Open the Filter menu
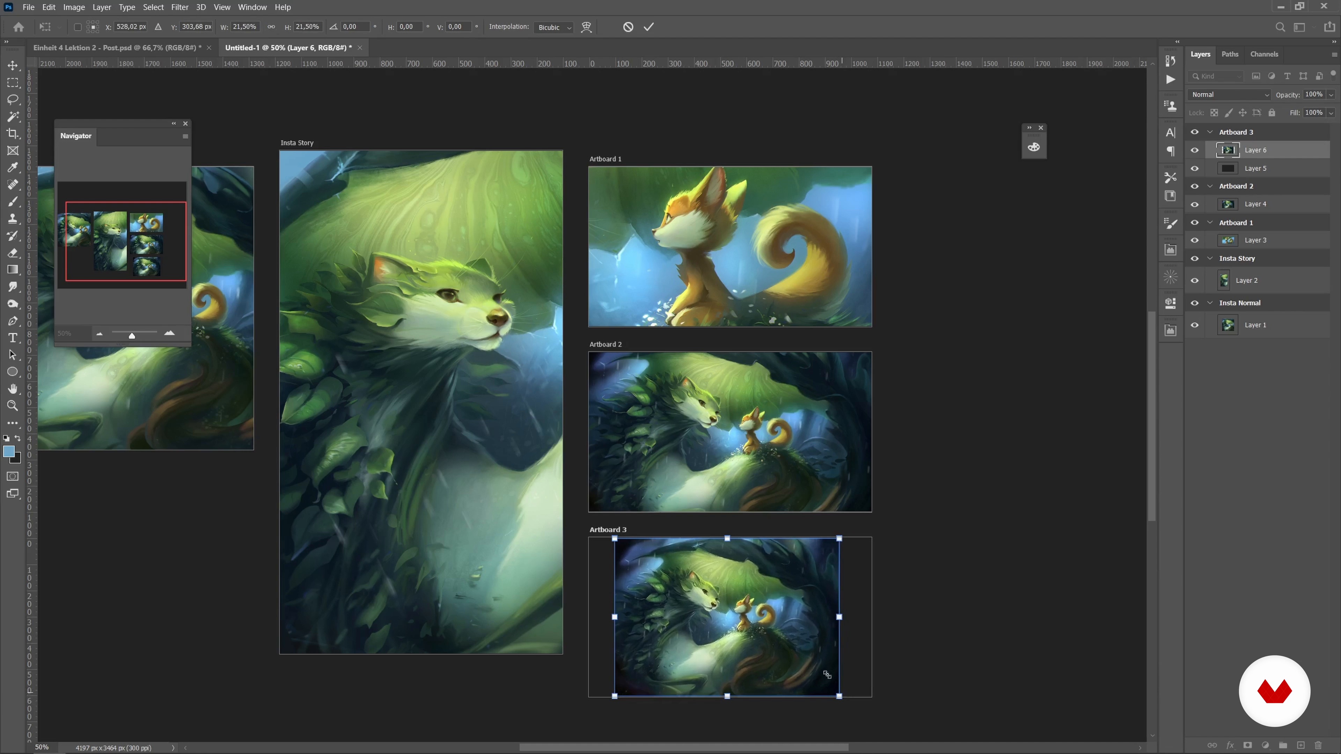1341x754 pixels. point(179,7)
